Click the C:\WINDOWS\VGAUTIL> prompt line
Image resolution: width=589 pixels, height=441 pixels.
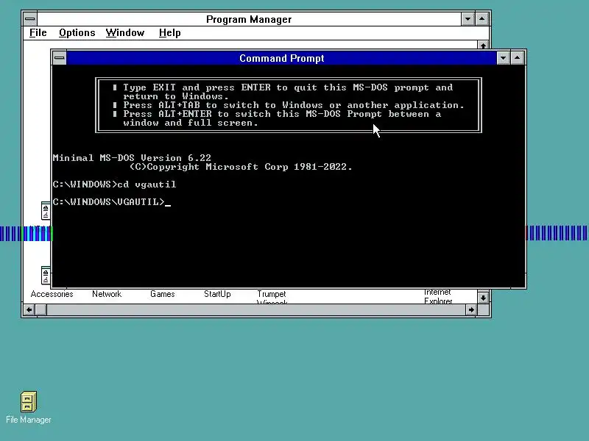112,201
